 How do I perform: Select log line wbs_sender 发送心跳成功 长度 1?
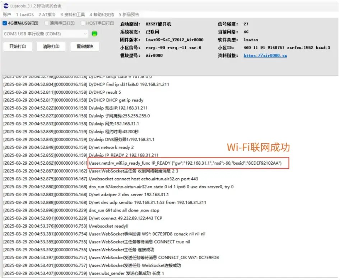pyautogui.click(x=84, y=273)
